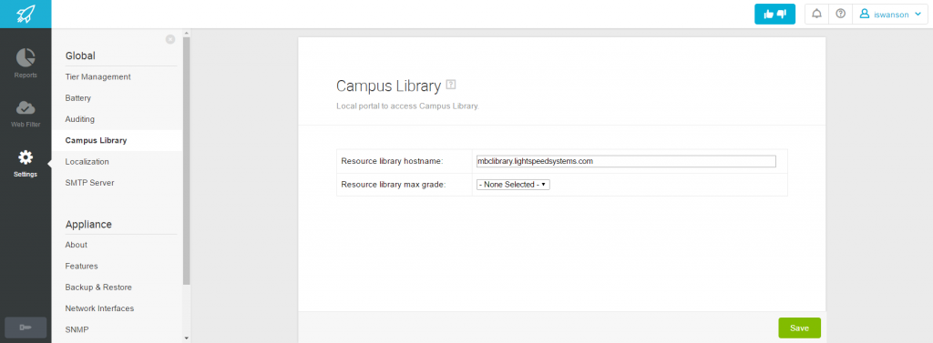Open the About appliance page
The image size is (933, 343).
pyautogui.click(x=77, y=245)
